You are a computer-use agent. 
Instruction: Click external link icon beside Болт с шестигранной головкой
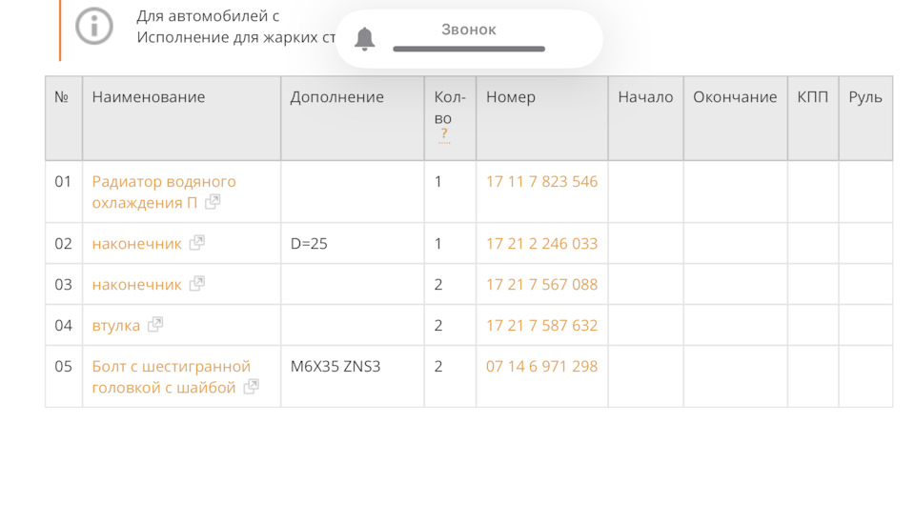pyautogui.click(x=252, y=387)
